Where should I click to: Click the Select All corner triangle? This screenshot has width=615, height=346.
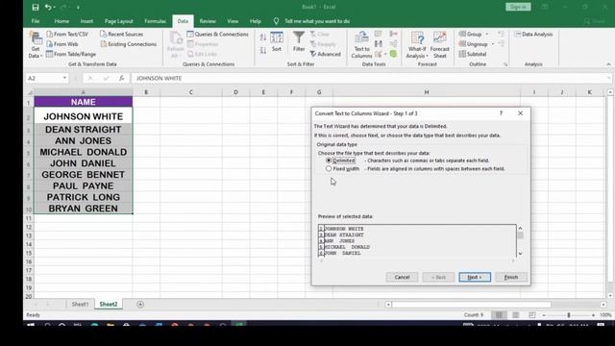pos(30,92)
